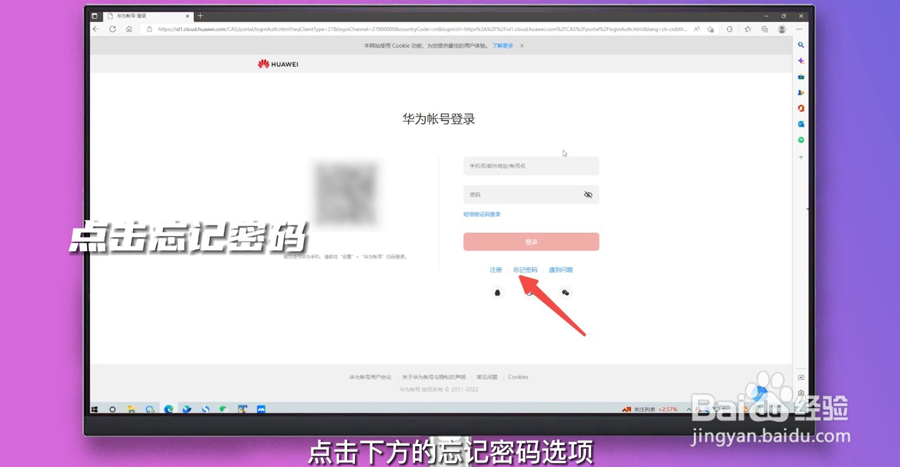Reload the page with the refresh icon
This screenshot has height=467, width=900.
click(112, 29)
